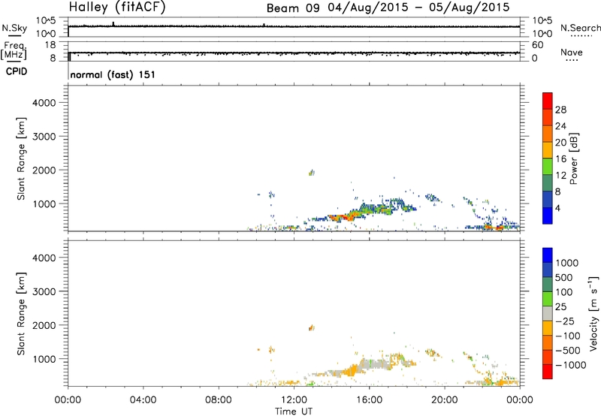Screen dimensions: 601x416
Task: Click the '60' tick on the Nave axis
Action: pyautogui.click(x=537, y=45)
